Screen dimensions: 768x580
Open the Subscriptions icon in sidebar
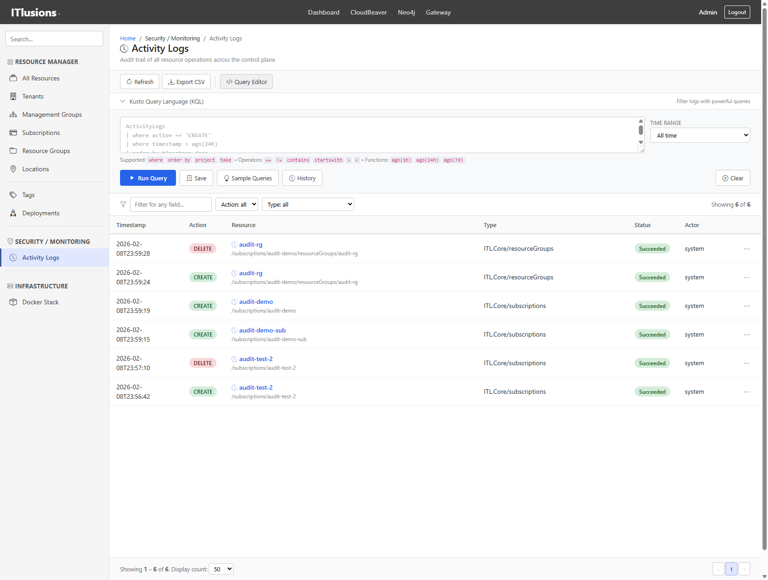point(14,133)
